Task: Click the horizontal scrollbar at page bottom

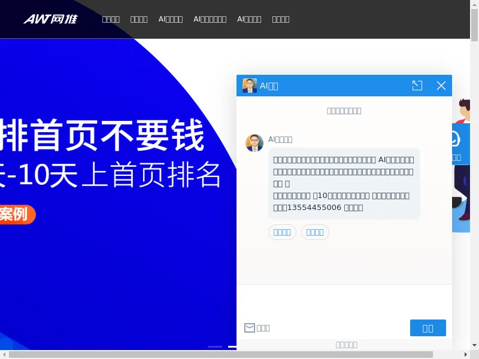Action: click(x=222, y=354)
